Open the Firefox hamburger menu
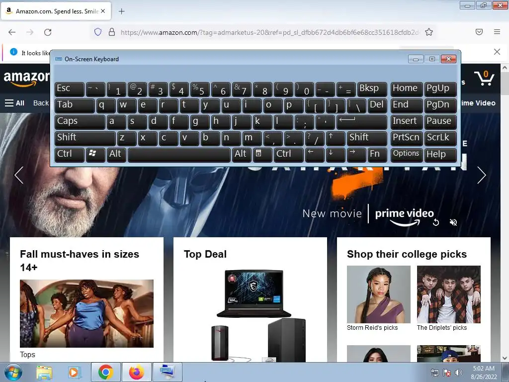The width and height of the screenshot is (509, 382). coord(497,32)
